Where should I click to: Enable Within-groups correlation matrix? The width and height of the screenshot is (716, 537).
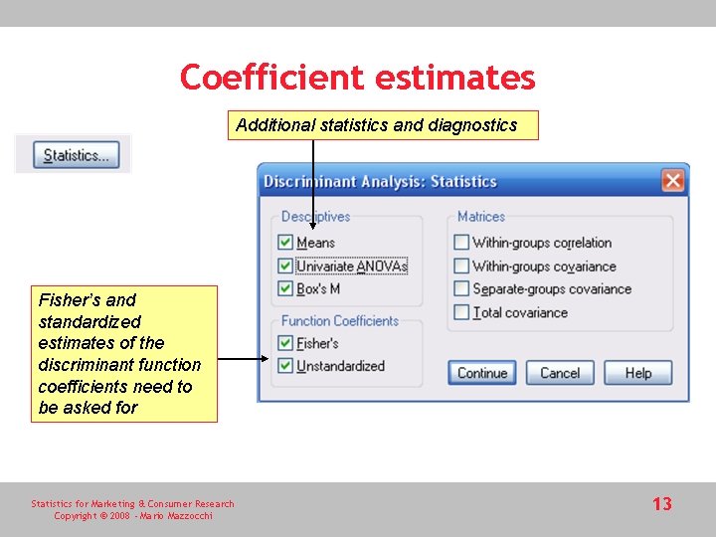click(x=461, y=242)
